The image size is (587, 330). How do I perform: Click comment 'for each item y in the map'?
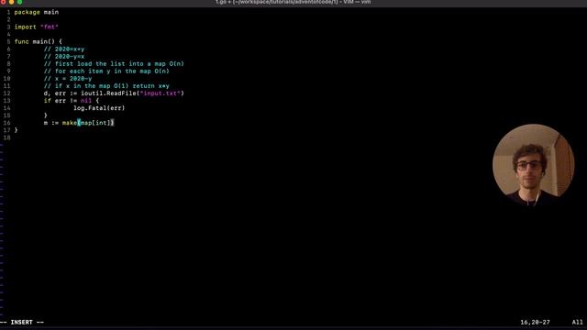pos(106,71)
